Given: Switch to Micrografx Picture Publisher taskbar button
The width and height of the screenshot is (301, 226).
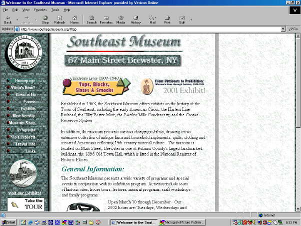Looking at the screenshot, I should tap(182, 222).
